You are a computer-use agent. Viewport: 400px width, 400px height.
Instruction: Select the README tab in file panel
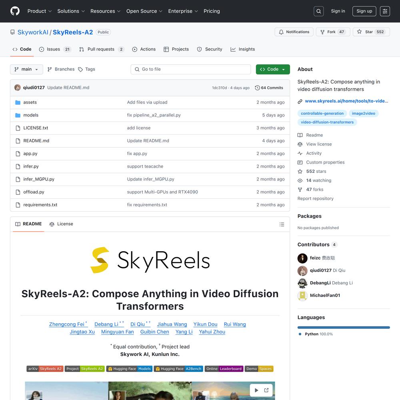pos(28,224)
